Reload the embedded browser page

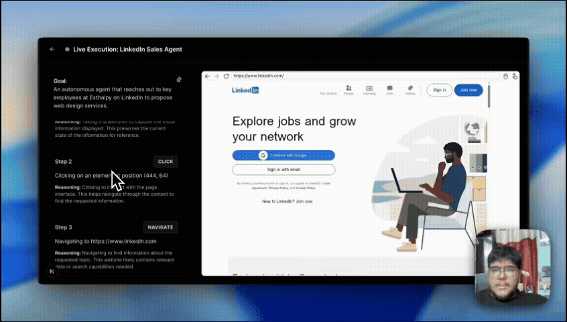[227, 76]
